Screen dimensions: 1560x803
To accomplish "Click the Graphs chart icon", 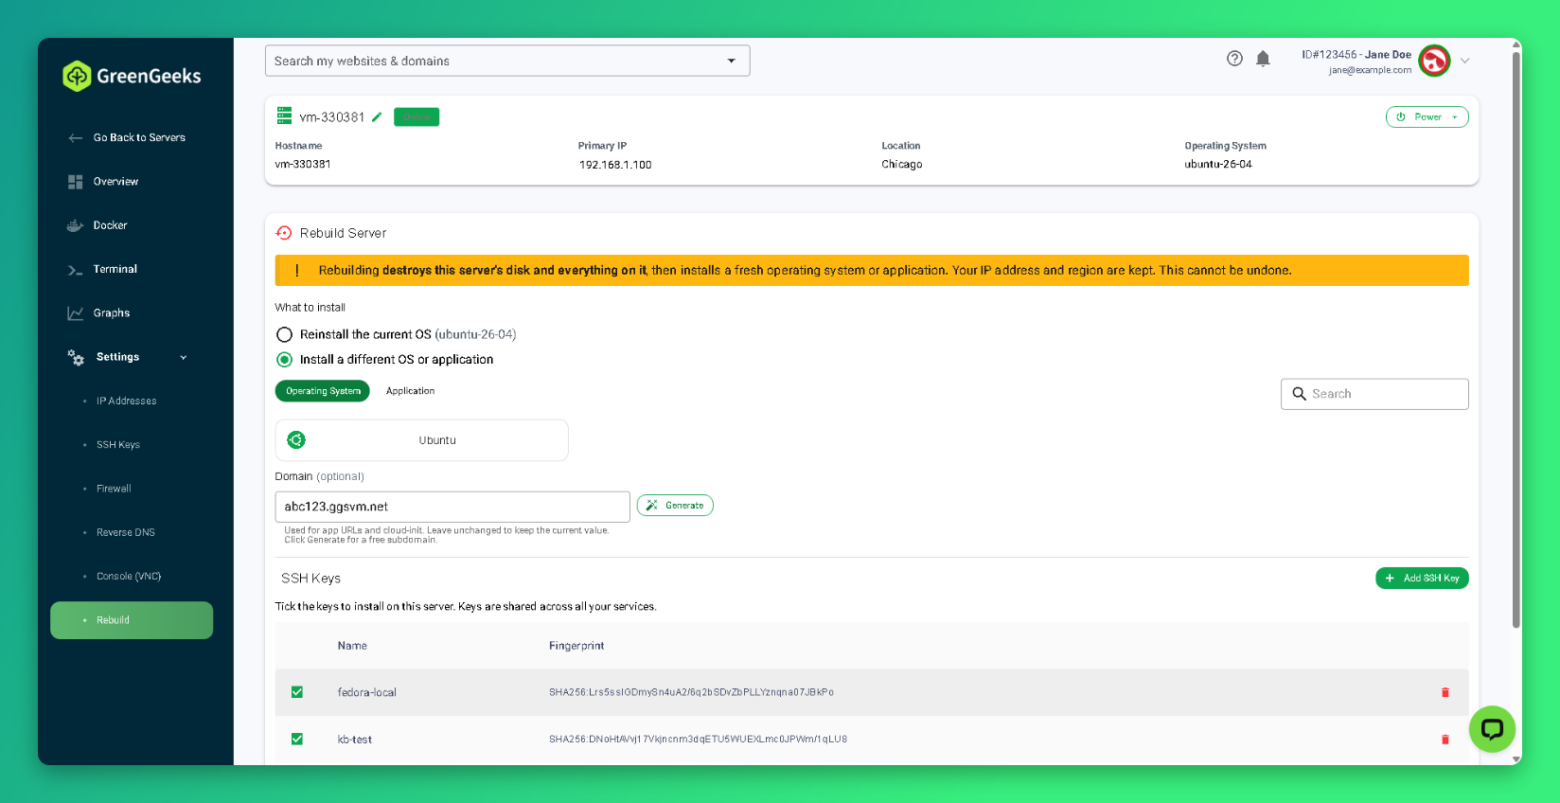I will (x=76, y=313).
